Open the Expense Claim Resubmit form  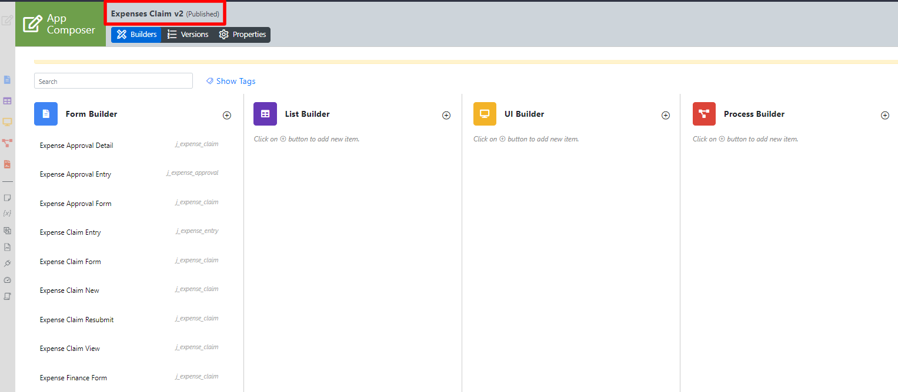tap(76, 320)
